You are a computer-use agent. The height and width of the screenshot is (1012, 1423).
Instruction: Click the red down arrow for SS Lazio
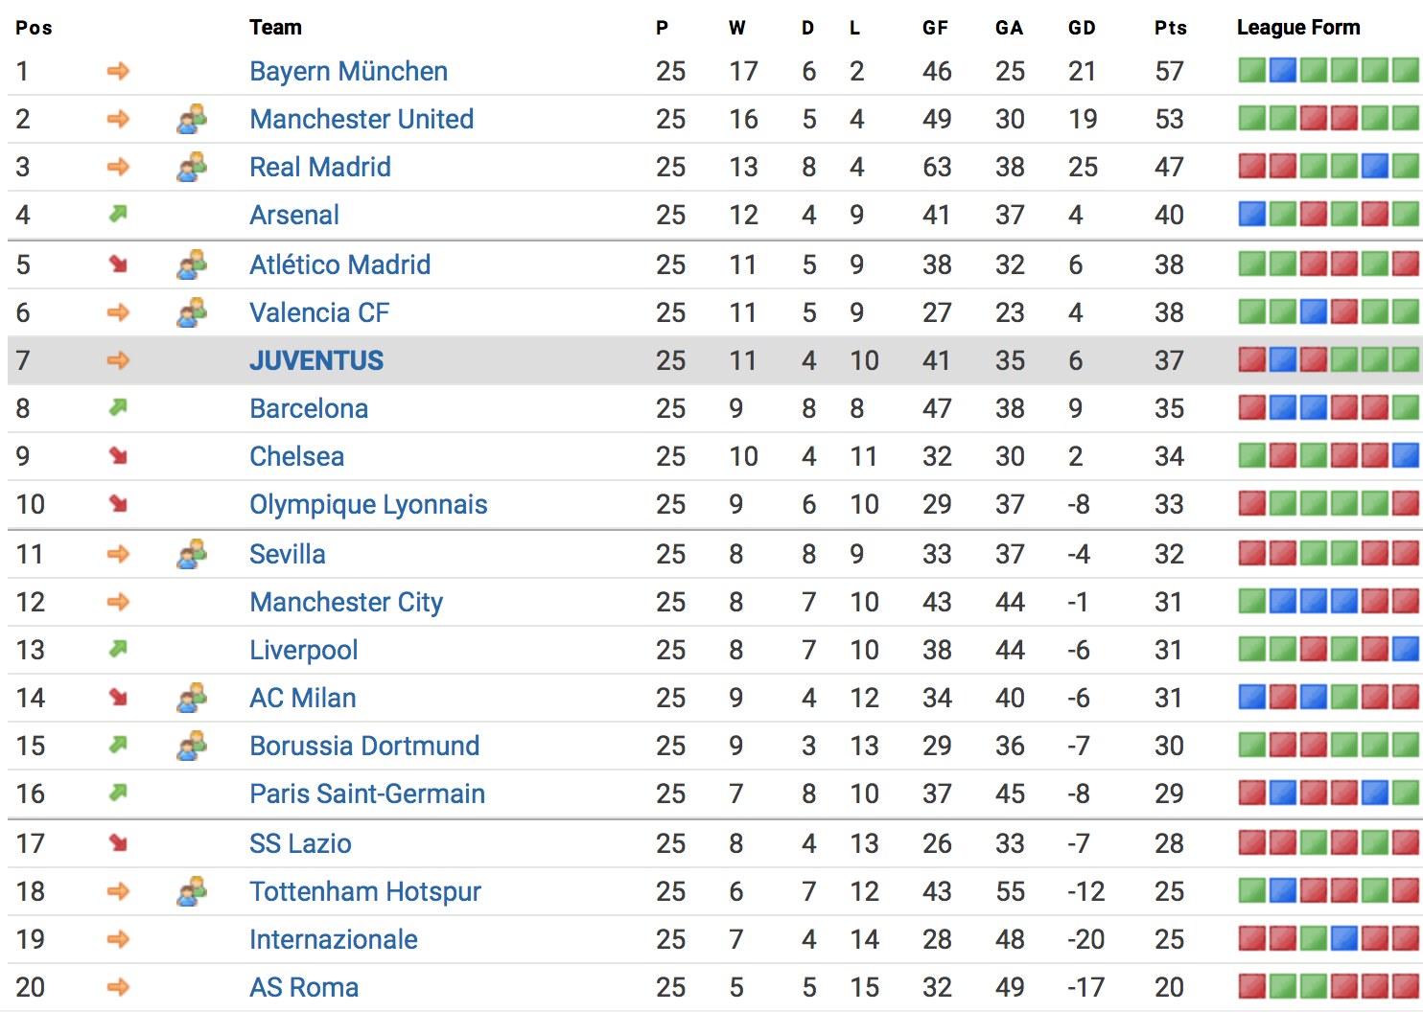pyautogui.click(x=118, y=843)
